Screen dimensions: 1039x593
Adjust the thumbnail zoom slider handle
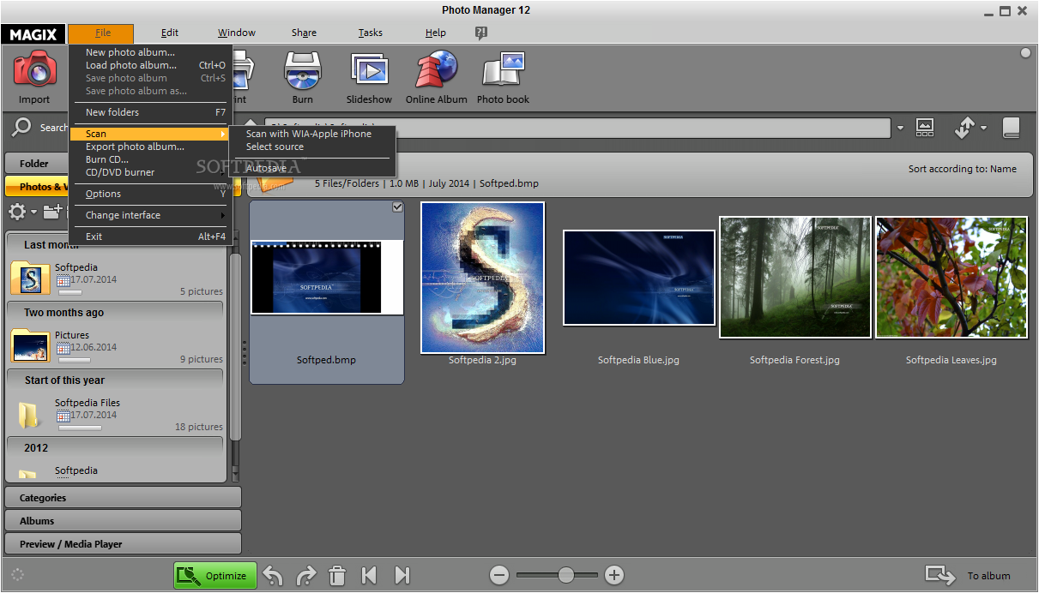[x=565, y=575]
